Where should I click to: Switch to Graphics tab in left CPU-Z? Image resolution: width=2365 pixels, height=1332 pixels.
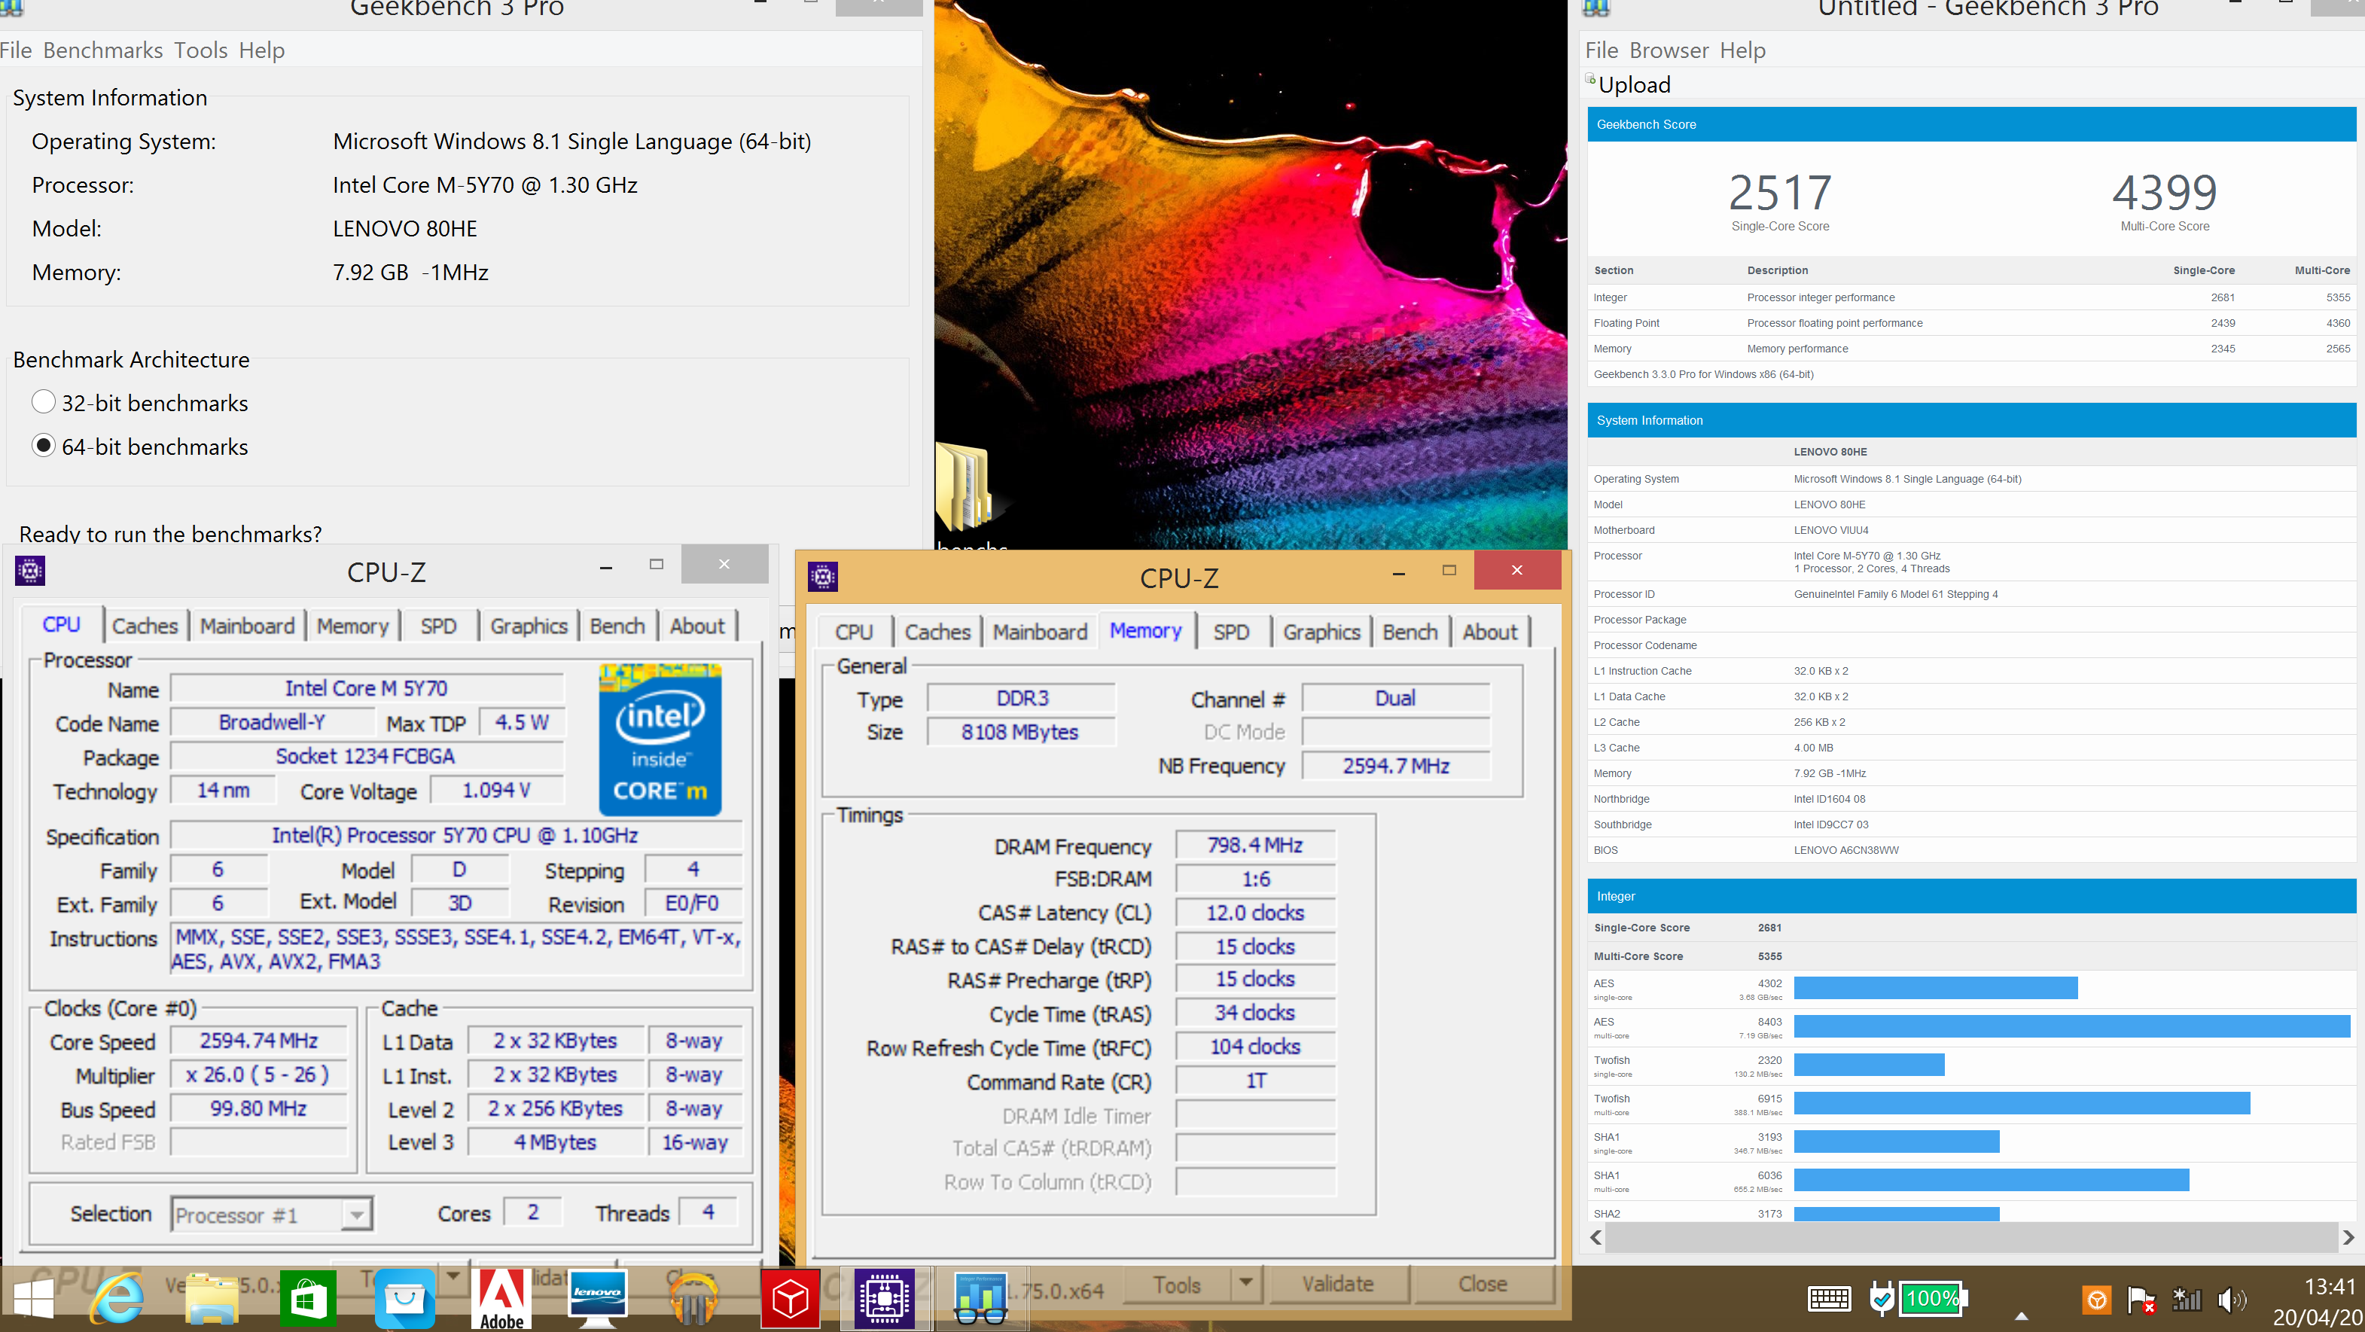point(529,626)
